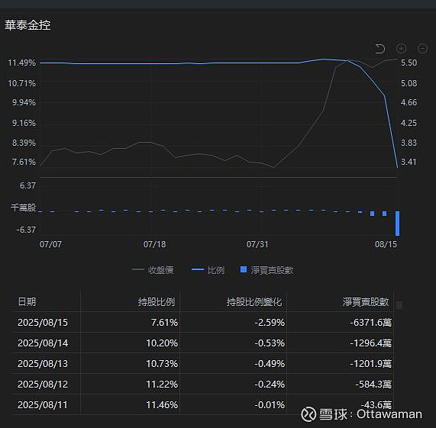Click the -6371.6萬 net sell value
436x428 pixels.
click(370, 323)
